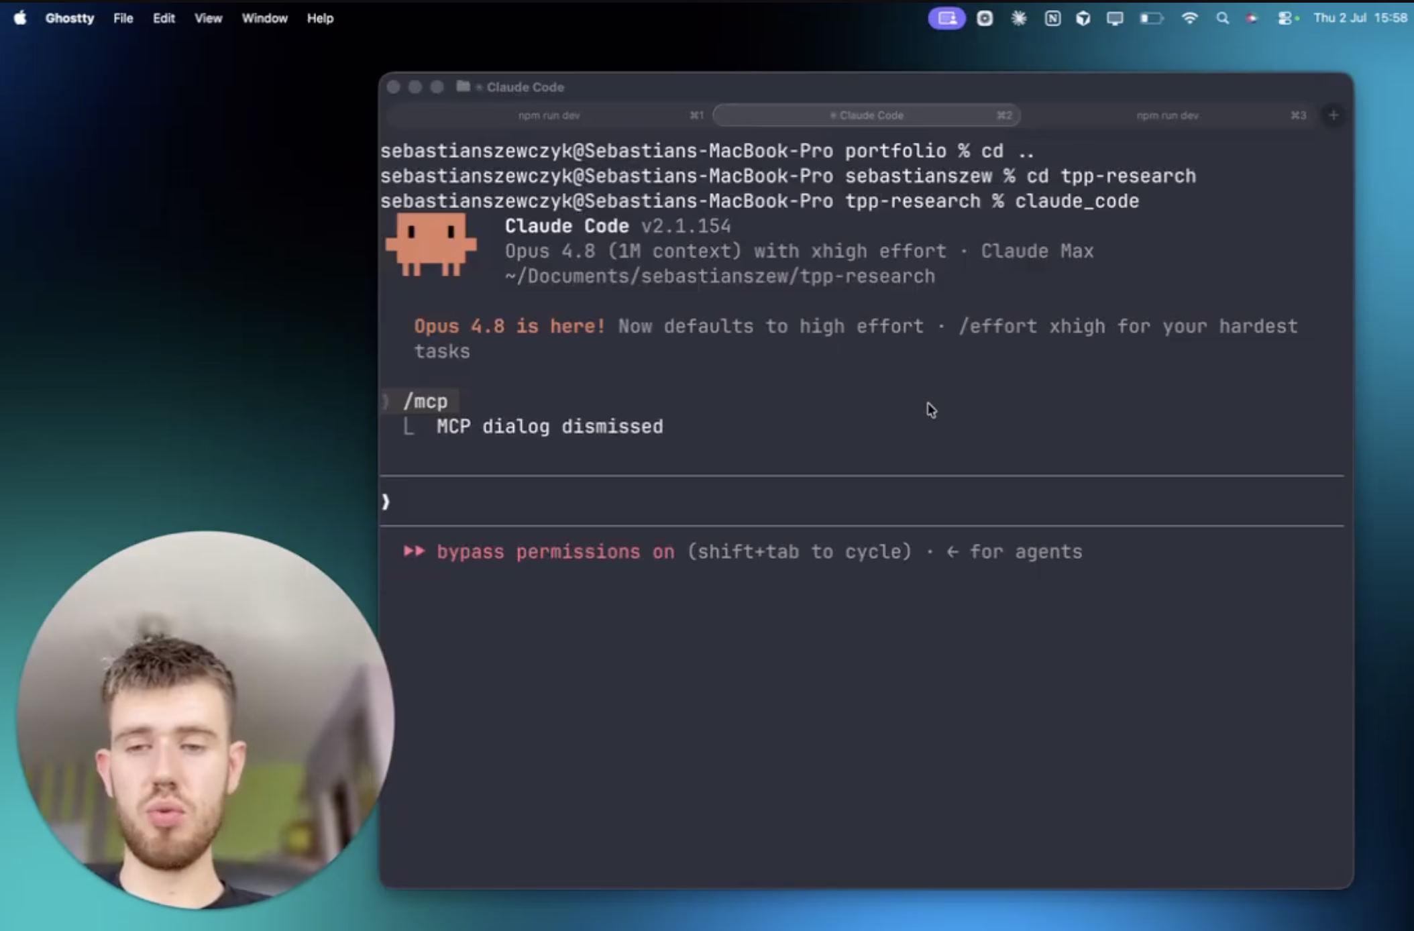
Task: Click the folder icon in title bar
Action: pyautogui.click(x=463, y=86)
